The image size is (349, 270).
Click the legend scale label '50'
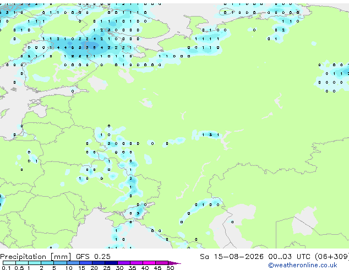pos(170,268)
